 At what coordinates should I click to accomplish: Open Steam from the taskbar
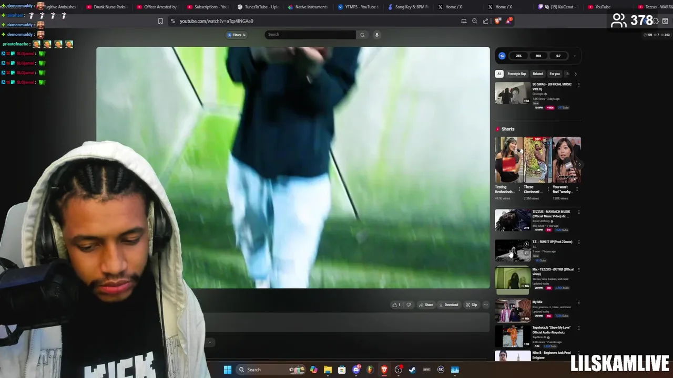412,370
